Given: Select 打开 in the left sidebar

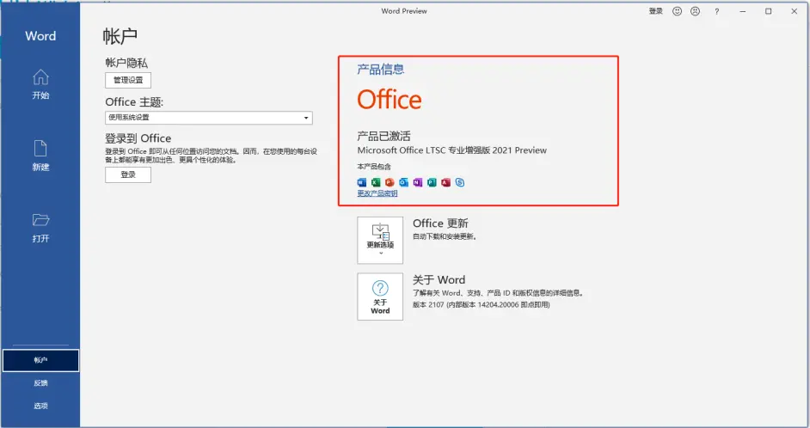Looking at the screenshot, I should (x=40, y=228).
